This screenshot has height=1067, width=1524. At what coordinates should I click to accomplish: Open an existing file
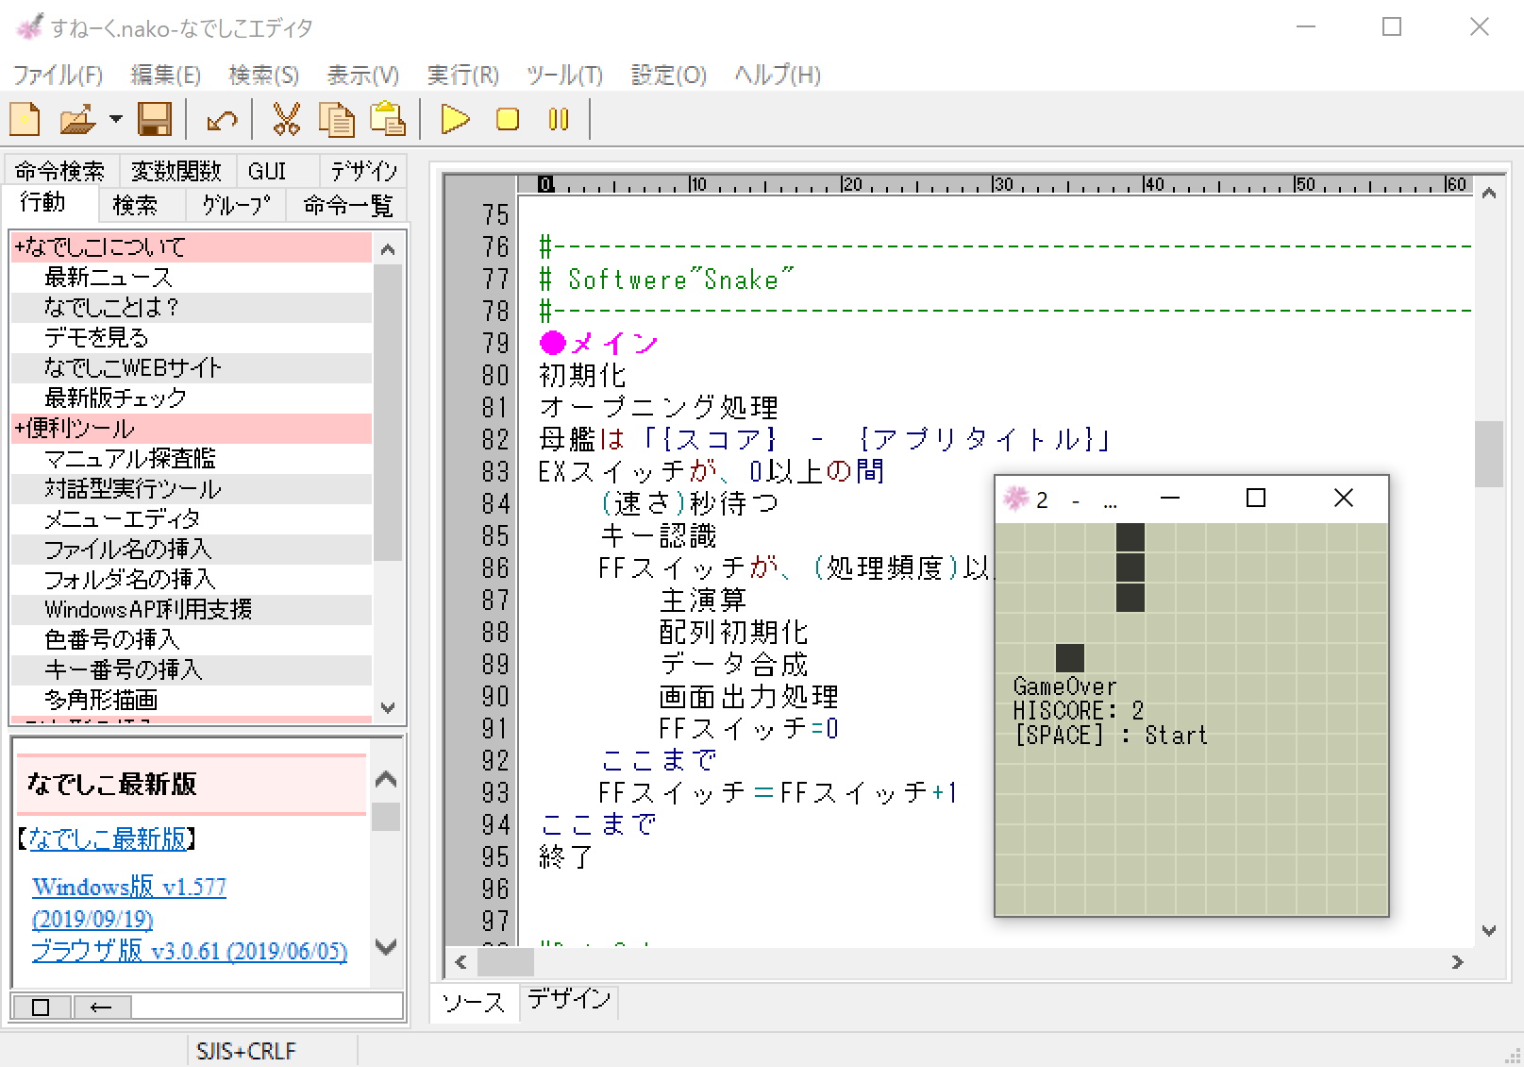pos(77,120)
